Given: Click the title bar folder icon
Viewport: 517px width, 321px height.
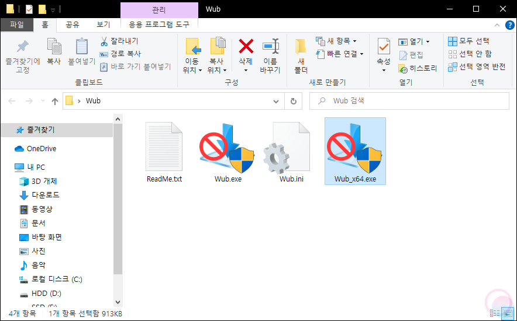Looking at the screenshot, I should click(10, 9).
